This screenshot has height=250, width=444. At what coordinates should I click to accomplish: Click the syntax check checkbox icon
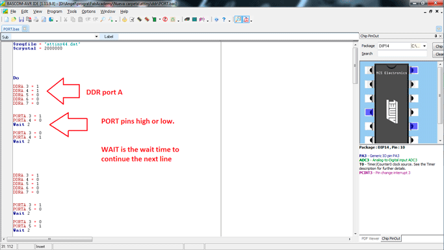(x=132, y=20)
